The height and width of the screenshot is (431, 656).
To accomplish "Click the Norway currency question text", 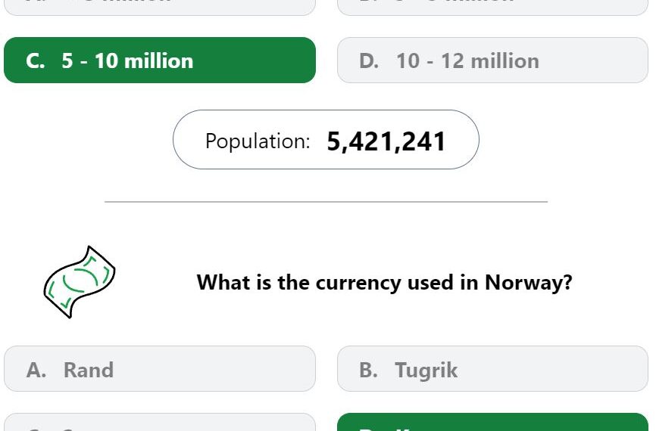I will pos(385,282).
